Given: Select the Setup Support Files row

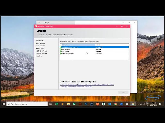Looking at the screenshot, I should (x=94, y=54).
